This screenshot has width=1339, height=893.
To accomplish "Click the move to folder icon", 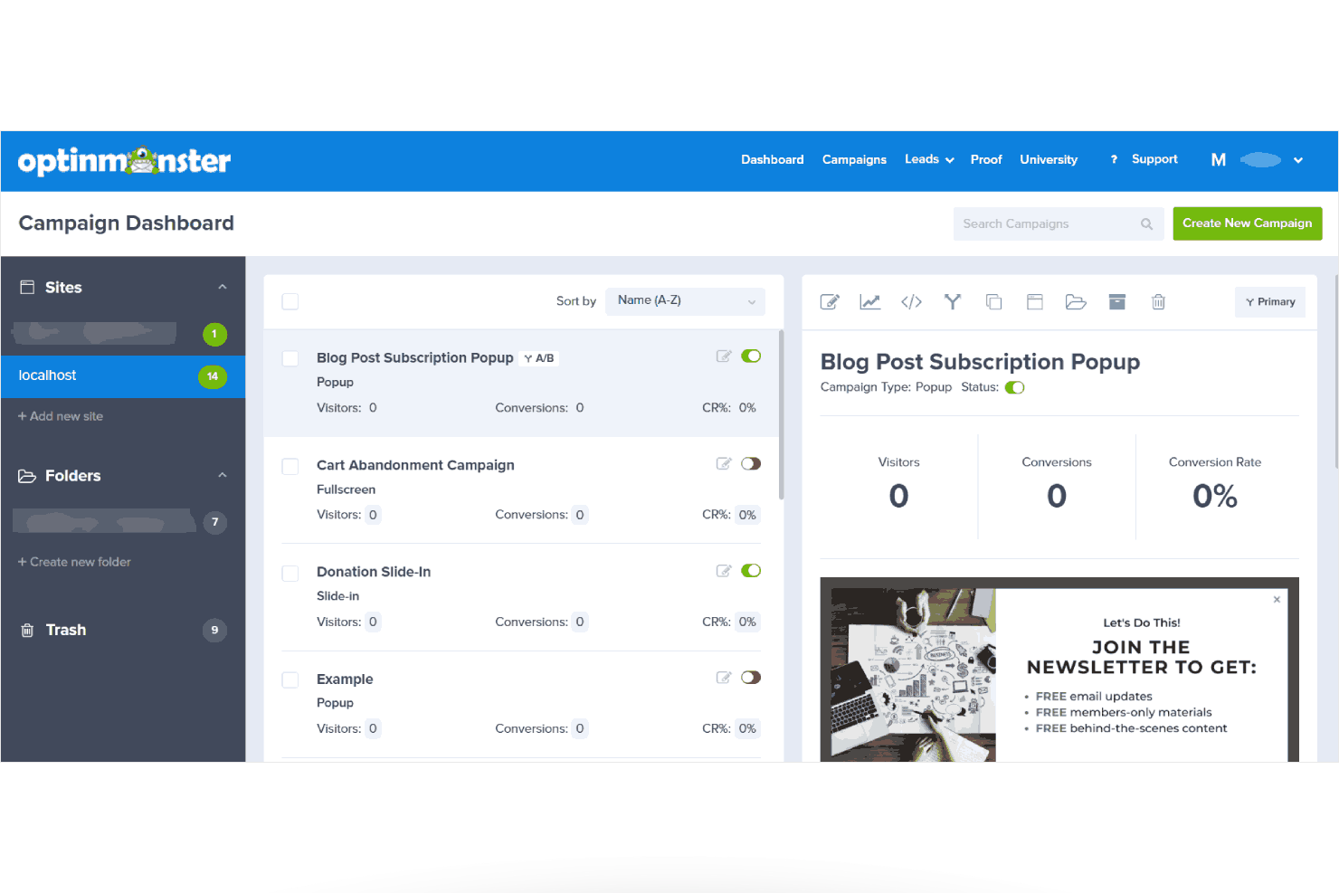I will (x=1076, y=302).
